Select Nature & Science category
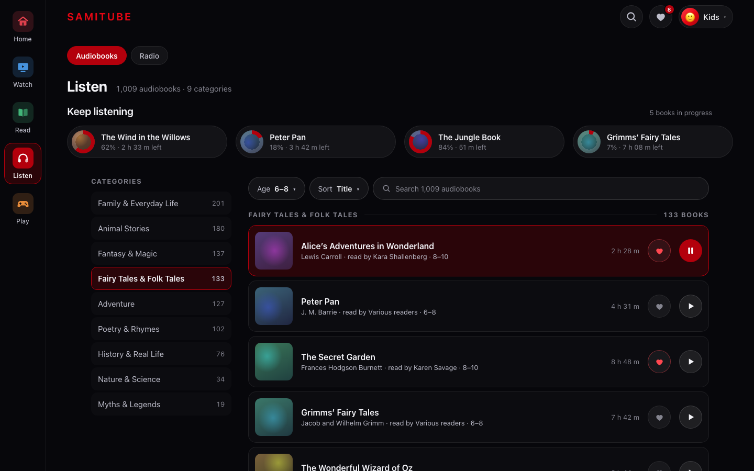This screenshot has height=471, width=754. click(x=161, y=379)
